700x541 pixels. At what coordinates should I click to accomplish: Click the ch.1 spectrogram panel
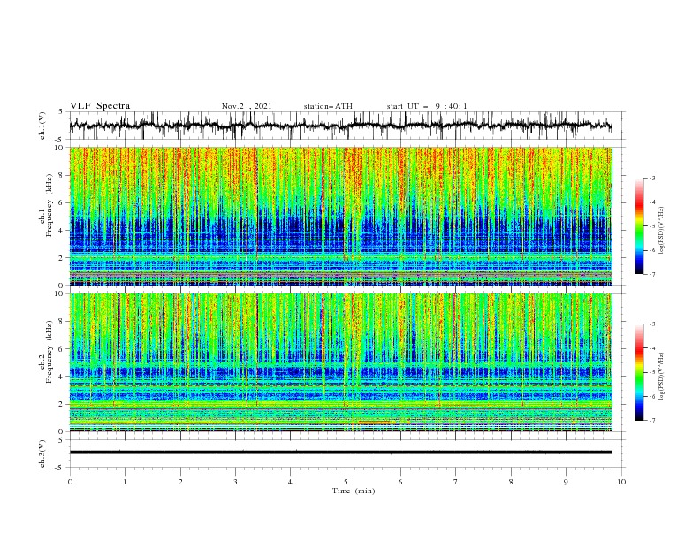341,216
